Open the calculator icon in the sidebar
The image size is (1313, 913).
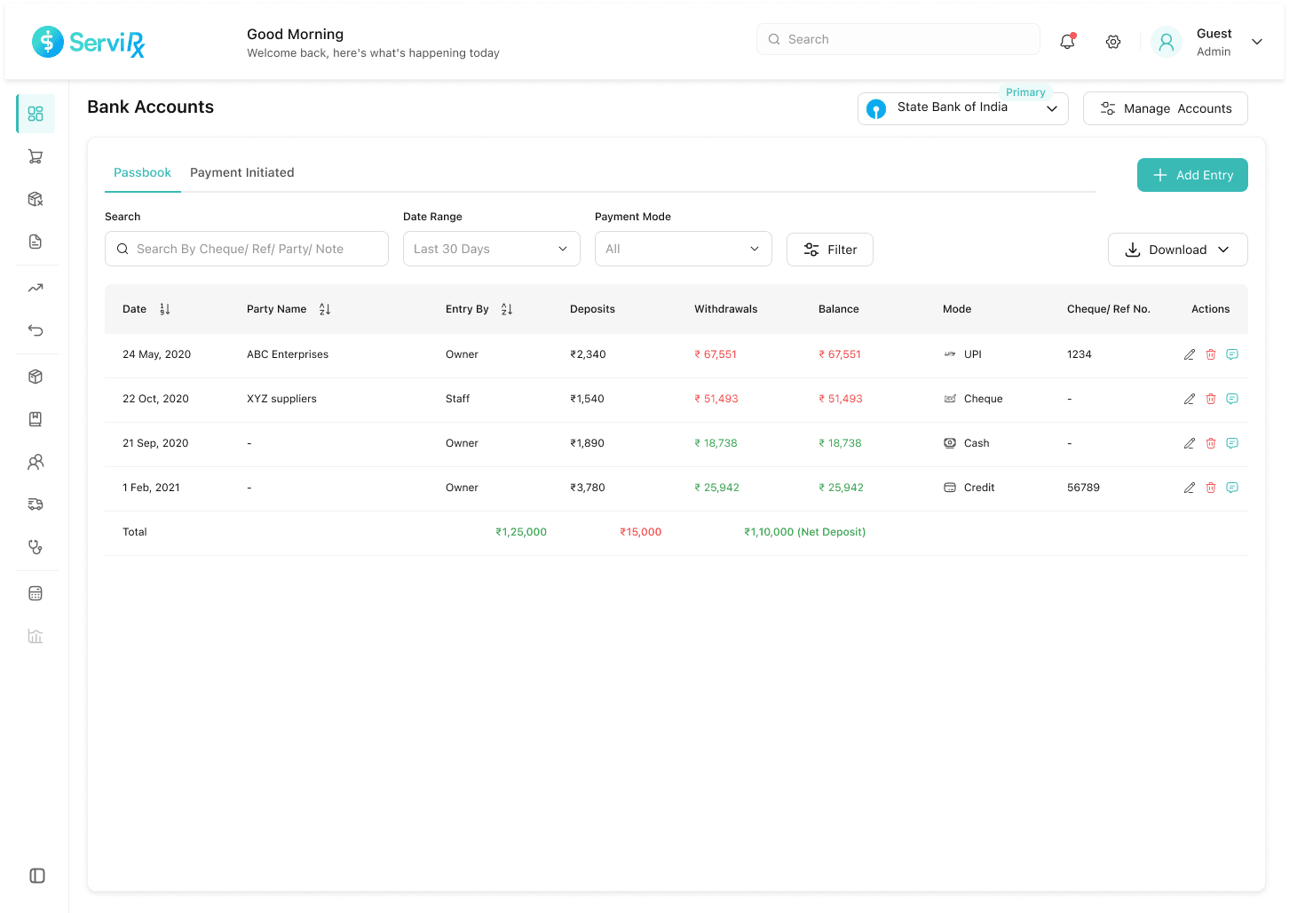36,592
